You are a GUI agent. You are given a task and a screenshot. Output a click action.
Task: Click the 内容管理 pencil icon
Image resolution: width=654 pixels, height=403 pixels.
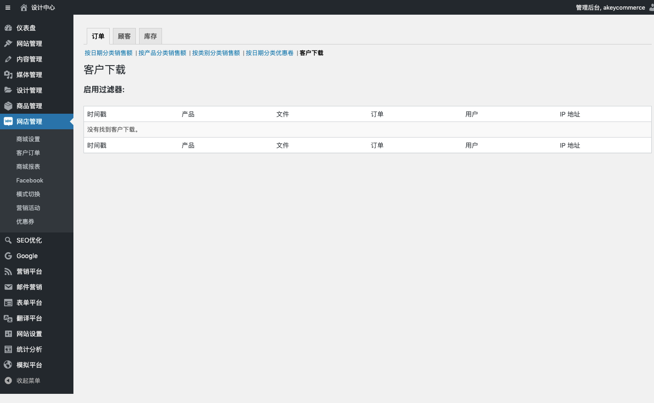tap(8, 59)
